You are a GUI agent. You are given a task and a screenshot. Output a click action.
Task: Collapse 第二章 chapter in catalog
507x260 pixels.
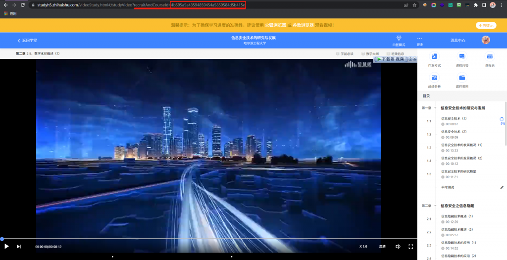tap(435, 206)
